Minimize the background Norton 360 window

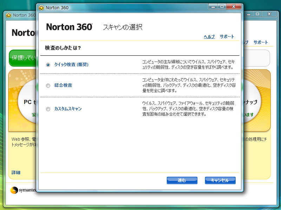tap(248, 14)
